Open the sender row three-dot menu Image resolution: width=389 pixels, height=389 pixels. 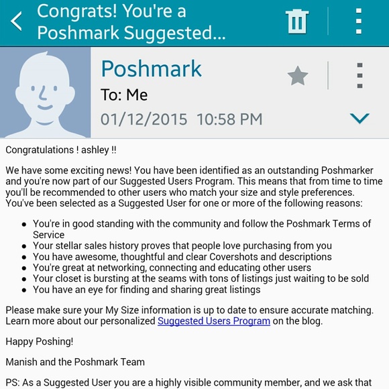point(359,75)
